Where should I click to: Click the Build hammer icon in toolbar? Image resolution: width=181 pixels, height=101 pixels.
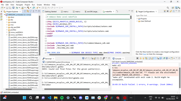(x=28, y=8)
